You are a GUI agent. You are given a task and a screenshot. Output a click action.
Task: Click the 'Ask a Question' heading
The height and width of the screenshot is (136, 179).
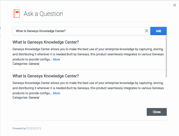pos(43,14)
